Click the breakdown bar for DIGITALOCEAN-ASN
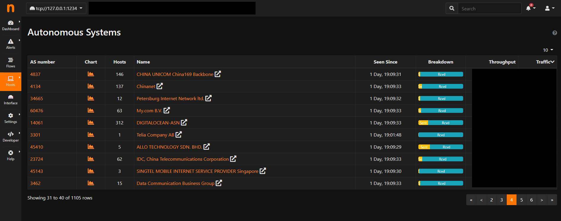 [441, 123]
